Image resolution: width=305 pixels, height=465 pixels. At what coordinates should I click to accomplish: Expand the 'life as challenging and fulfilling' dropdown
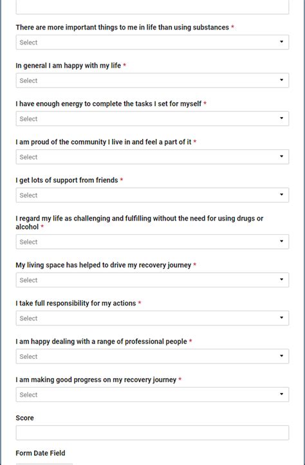pos(152,242)
